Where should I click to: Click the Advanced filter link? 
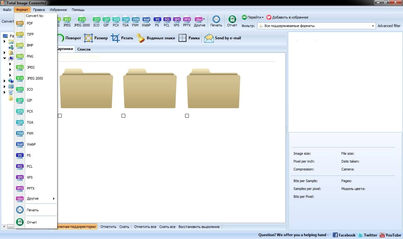click(x=389, y=26)
